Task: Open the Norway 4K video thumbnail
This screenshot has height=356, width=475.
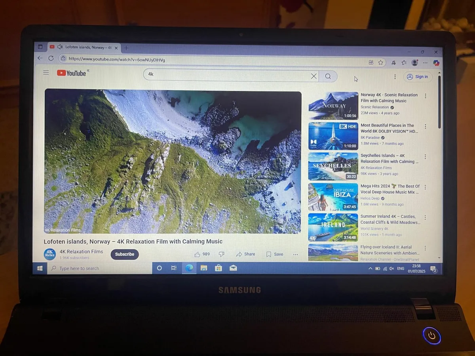Action: (333, 106)
